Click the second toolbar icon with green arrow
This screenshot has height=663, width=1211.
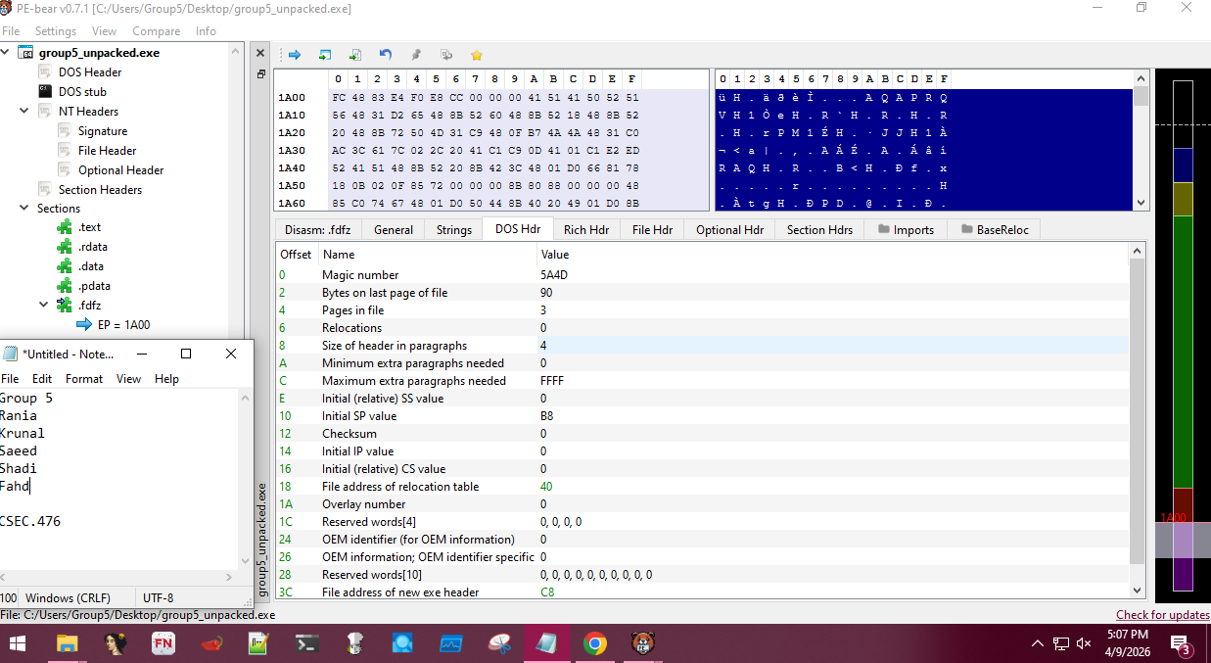[325, 55]
